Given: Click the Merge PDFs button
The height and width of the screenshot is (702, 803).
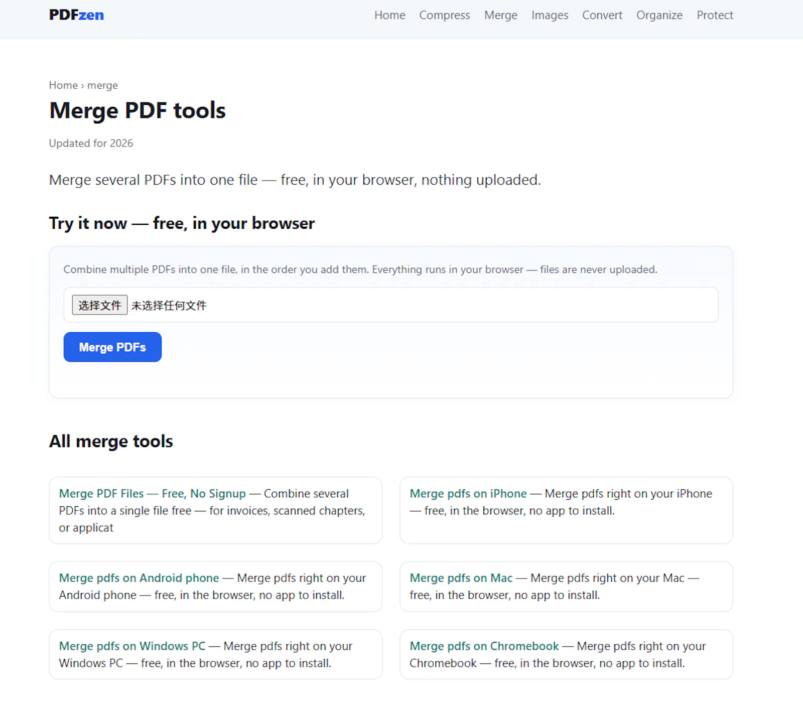Looking at the screenshot, I should [112, 347].
